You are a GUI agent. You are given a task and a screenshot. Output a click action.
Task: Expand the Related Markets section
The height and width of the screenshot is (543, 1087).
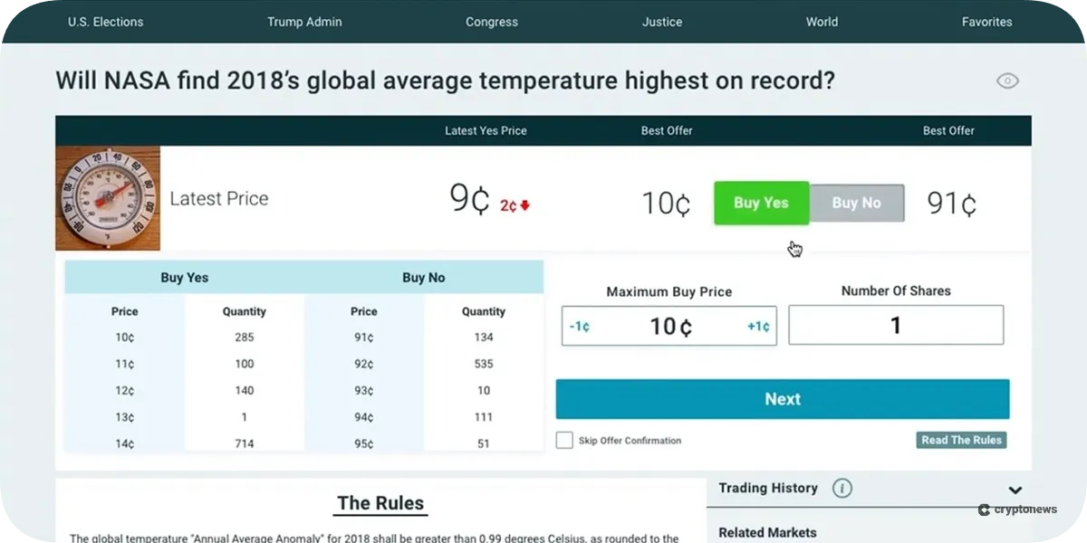(769, 532)
